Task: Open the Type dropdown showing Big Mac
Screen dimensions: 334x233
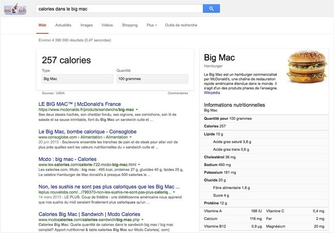Action: coord(78,79)
